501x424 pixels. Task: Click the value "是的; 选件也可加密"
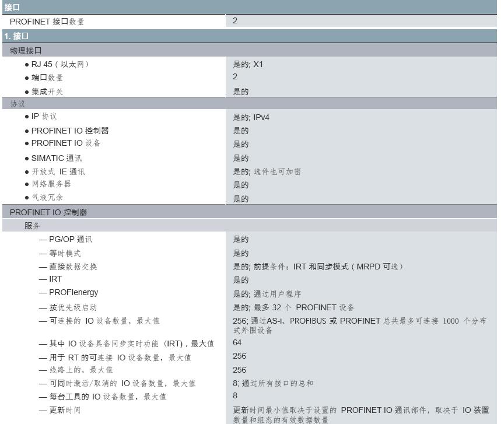click(x=267, y=171)
